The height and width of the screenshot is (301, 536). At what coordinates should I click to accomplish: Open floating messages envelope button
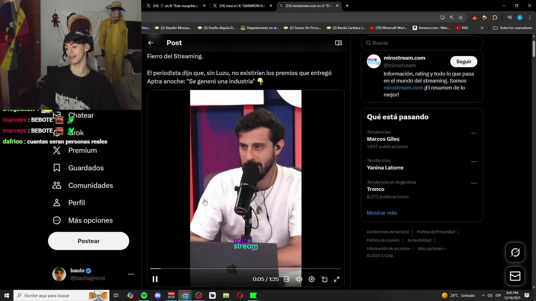click(x=515, y=276)
